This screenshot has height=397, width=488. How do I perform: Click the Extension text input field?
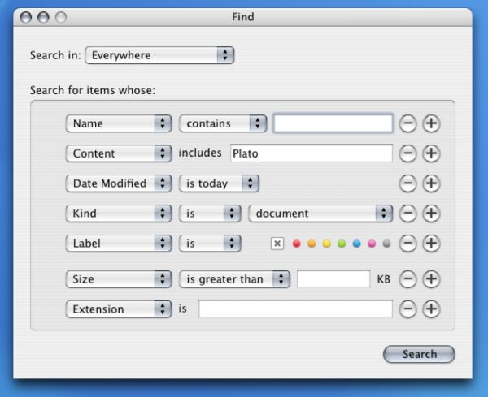[x=295, y=309]
